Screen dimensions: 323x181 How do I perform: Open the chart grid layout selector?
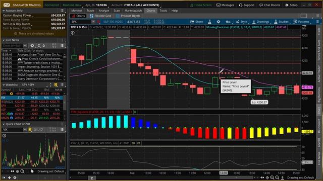tap(304, 16)
